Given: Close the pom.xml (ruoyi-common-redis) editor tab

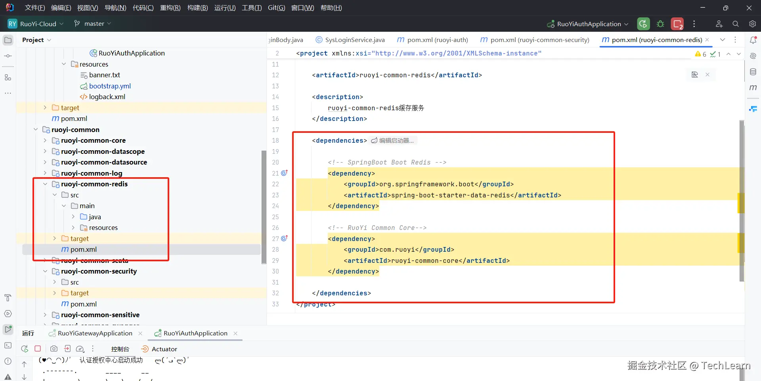Looking at the screenshot, I should click(707, 40).
